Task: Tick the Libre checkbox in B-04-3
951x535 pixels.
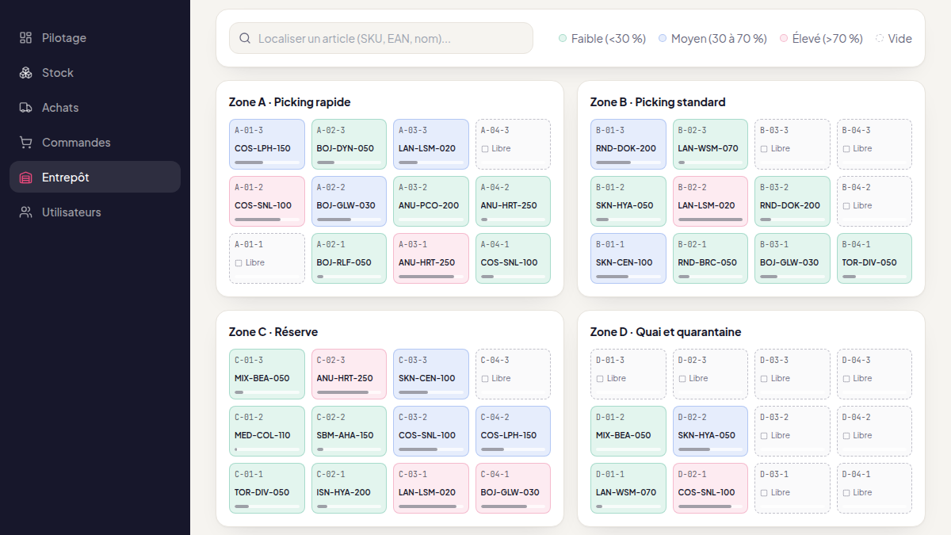Action: click(x=846, y=149)
